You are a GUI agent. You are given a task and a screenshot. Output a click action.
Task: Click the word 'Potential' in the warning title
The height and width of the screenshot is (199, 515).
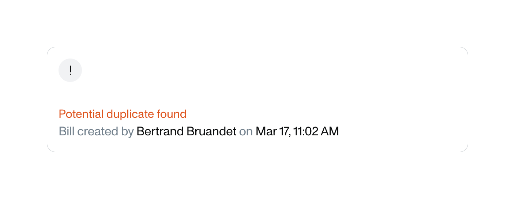[81, 114]
